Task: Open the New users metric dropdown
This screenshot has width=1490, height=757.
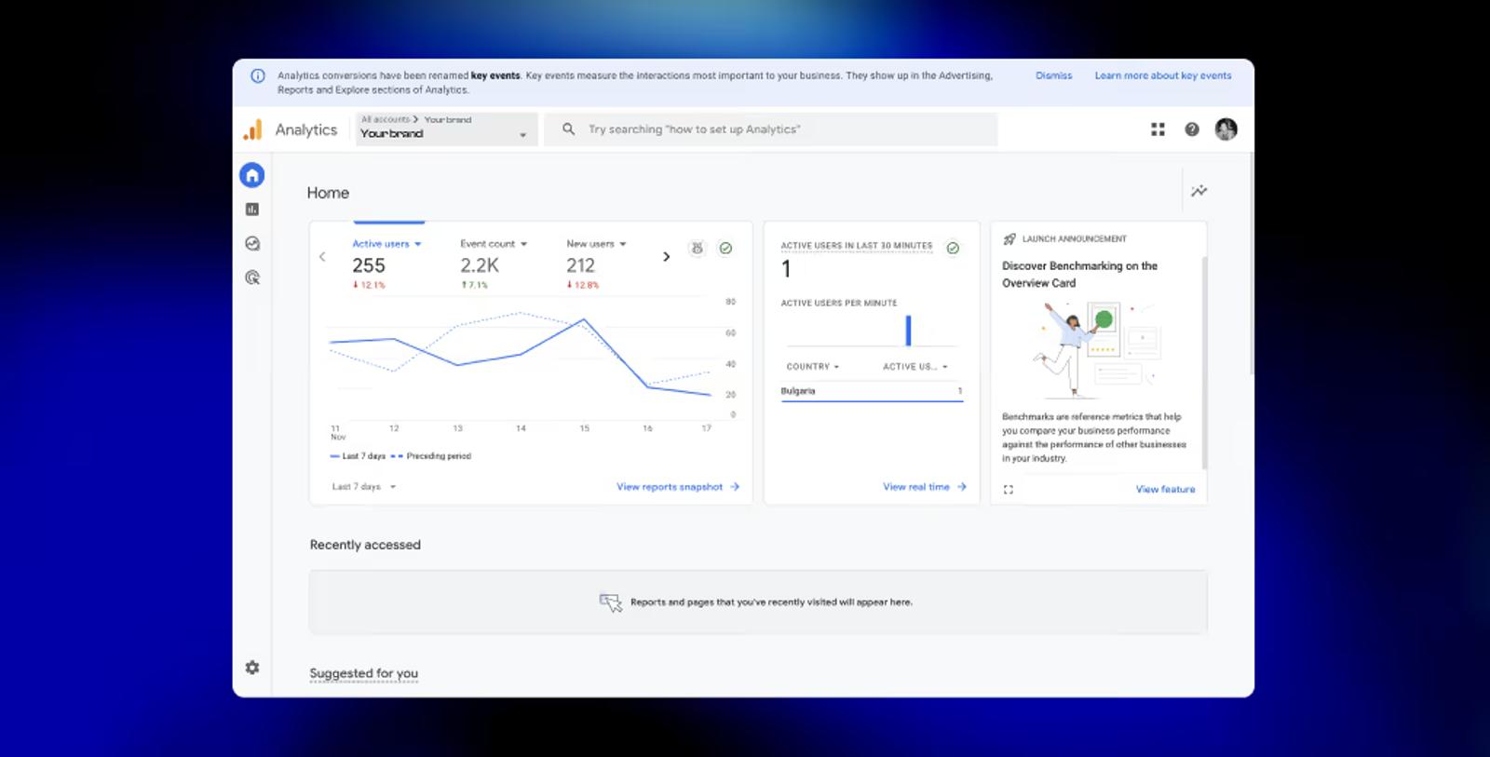Action: 596,244
